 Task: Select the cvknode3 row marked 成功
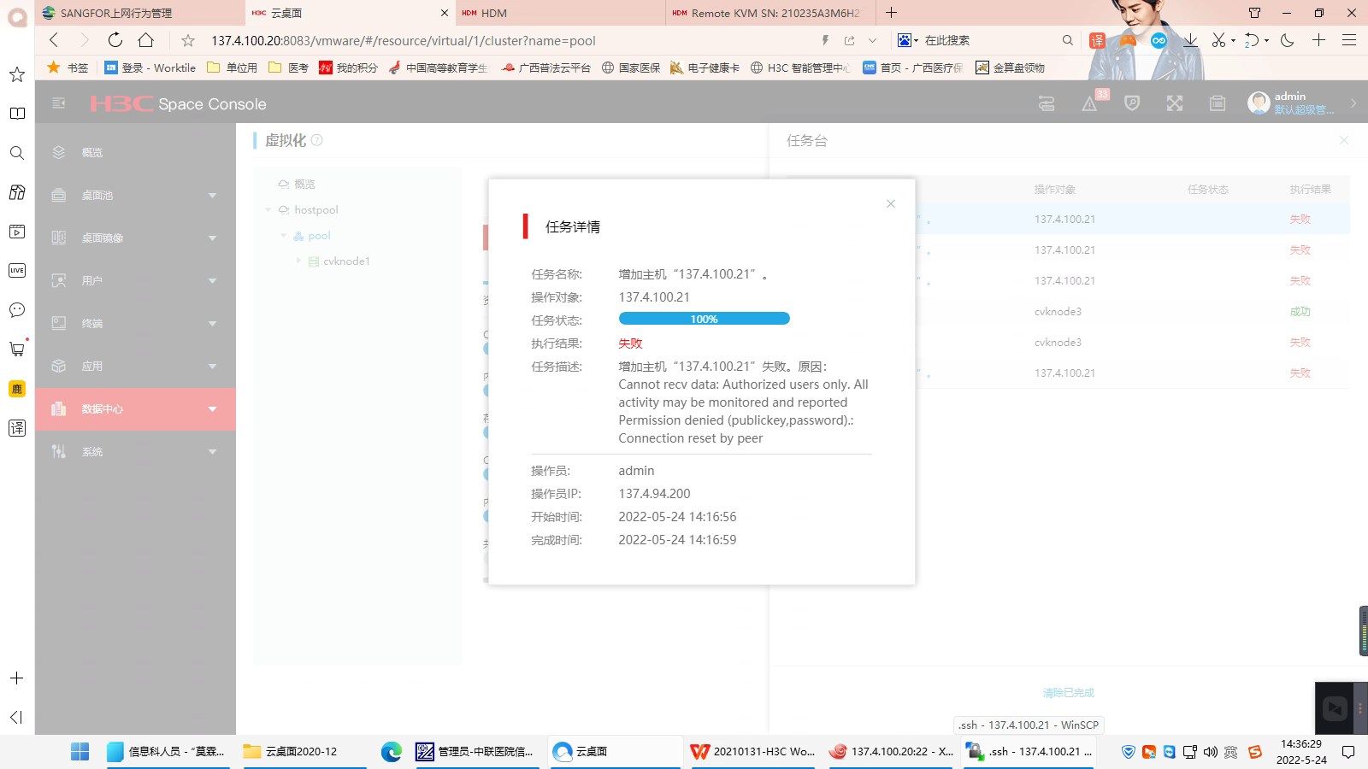[1068, 312]
